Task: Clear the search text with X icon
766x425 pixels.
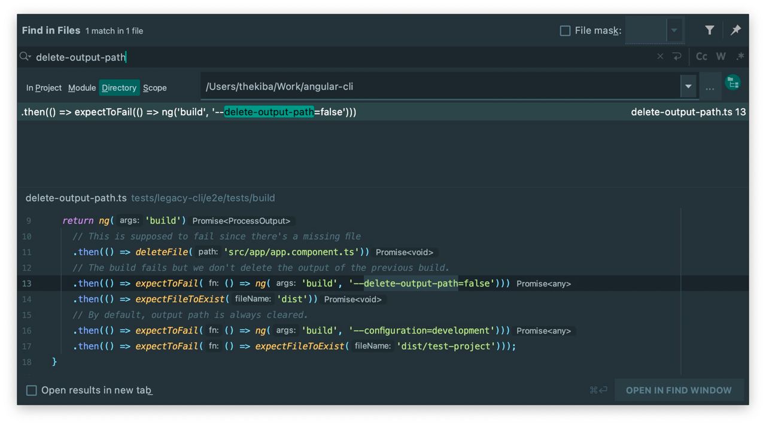Action: click(x=660, y=57)
